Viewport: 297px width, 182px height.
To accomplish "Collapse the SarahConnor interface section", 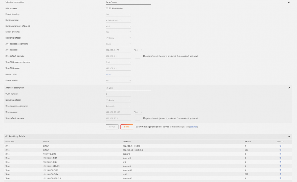I will click(289, 2).
